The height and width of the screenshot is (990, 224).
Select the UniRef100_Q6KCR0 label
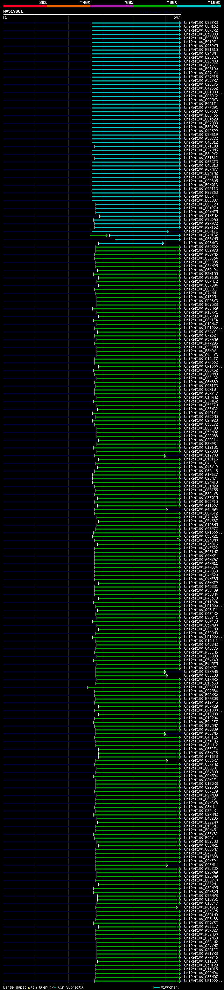[x=201, y=204]
